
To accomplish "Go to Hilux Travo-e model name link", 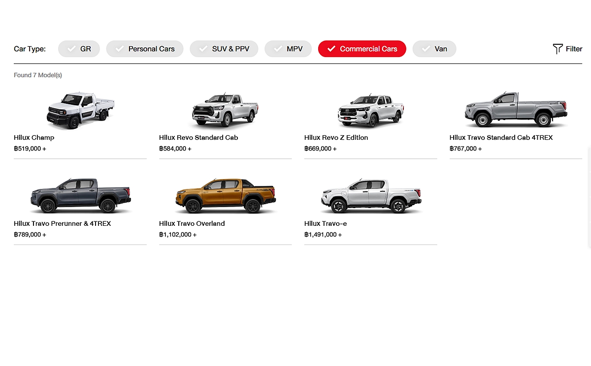I will pyautogui.click(x=326, y=224).
